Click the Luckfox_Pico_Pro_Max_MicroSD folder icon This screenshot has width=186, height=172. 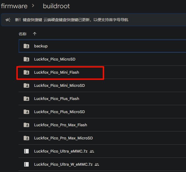tap(26, 138)
